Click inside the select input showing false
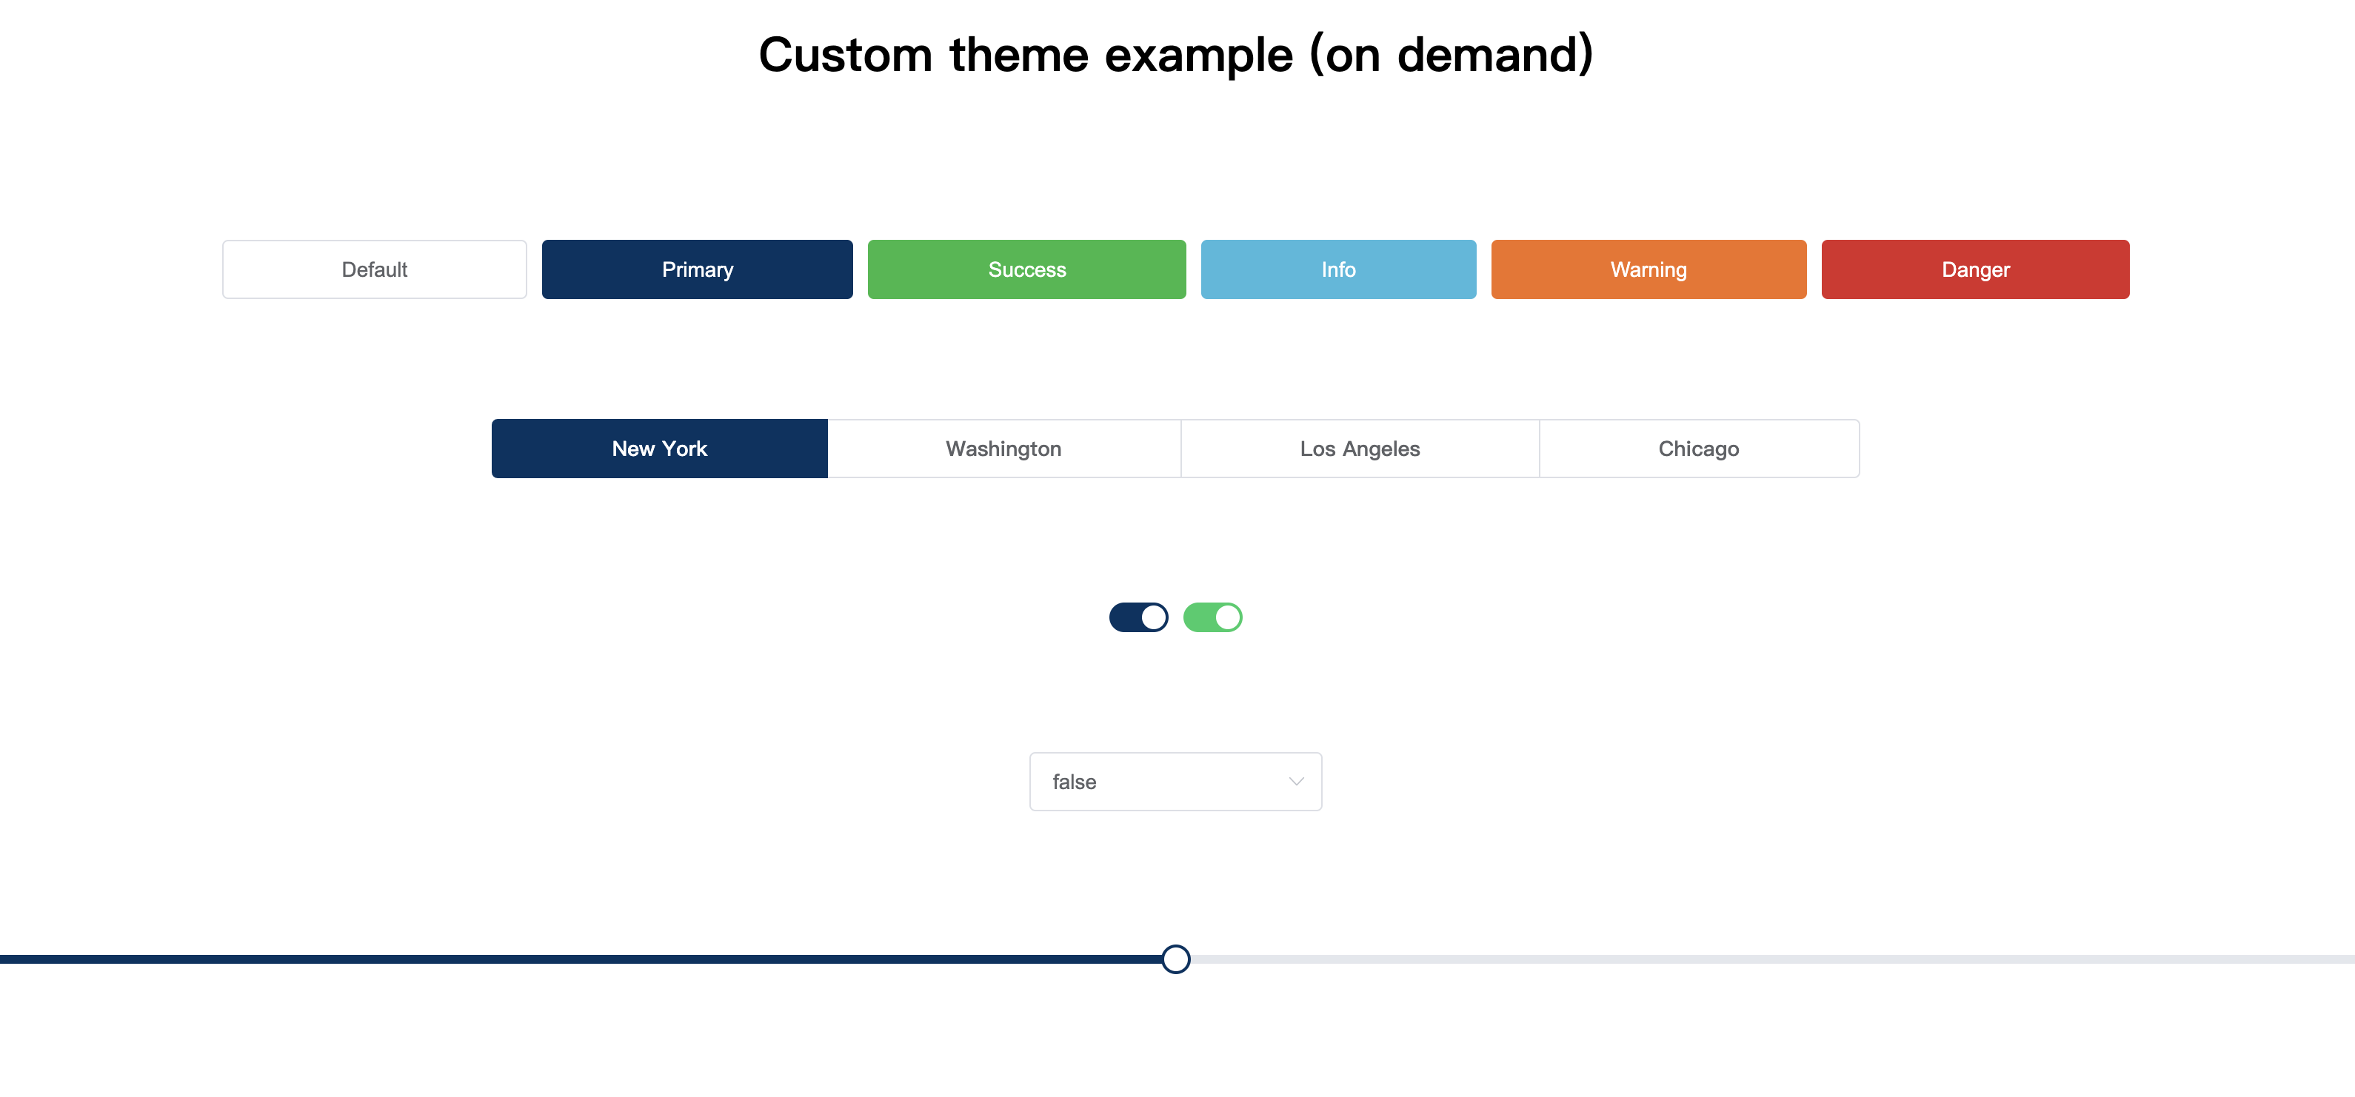2355x1097 pixels. pyautogui.click(x=1143, y=781)
